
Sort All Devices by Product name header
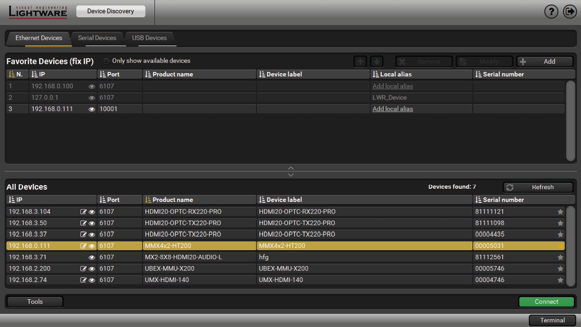click(x=199, y=199)
